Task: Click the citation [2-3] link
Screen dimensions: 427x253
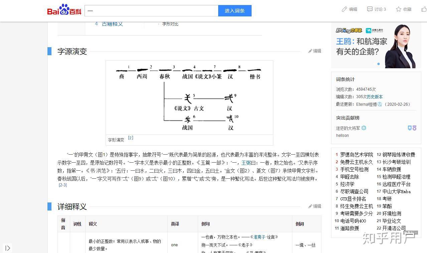Action: (x=63, y=185)
